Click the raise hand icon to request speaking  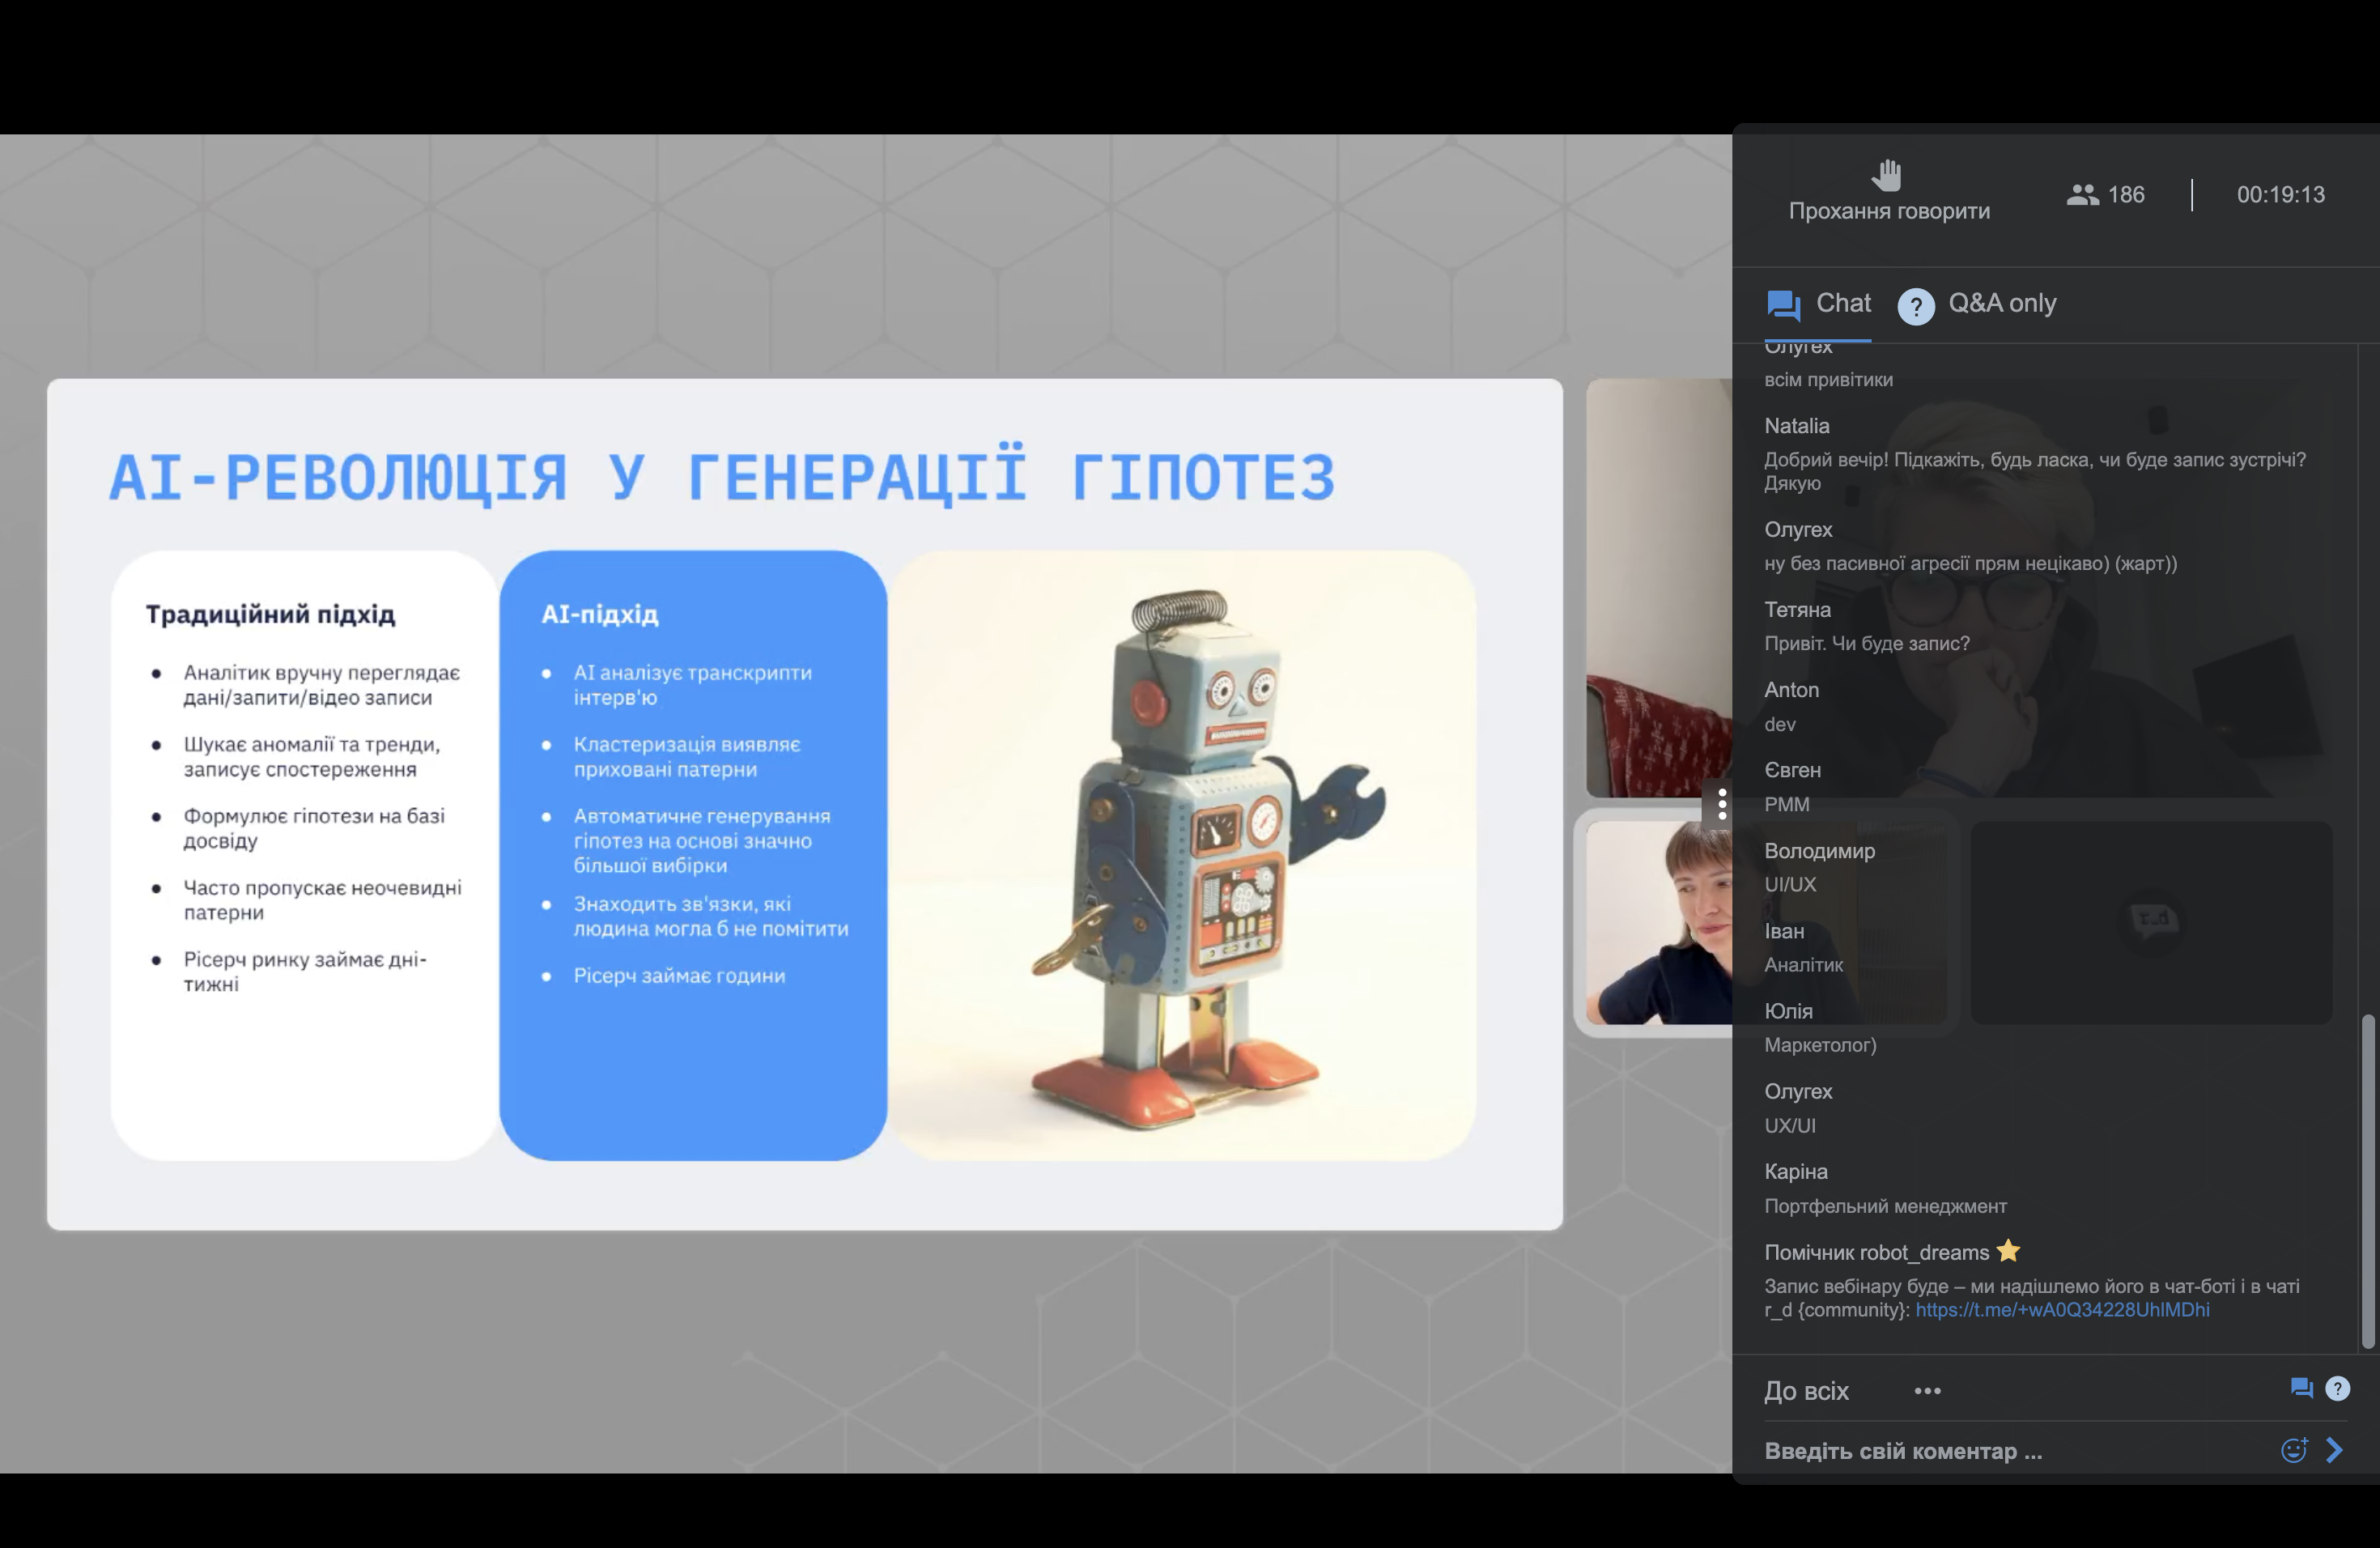point(1887,175)
